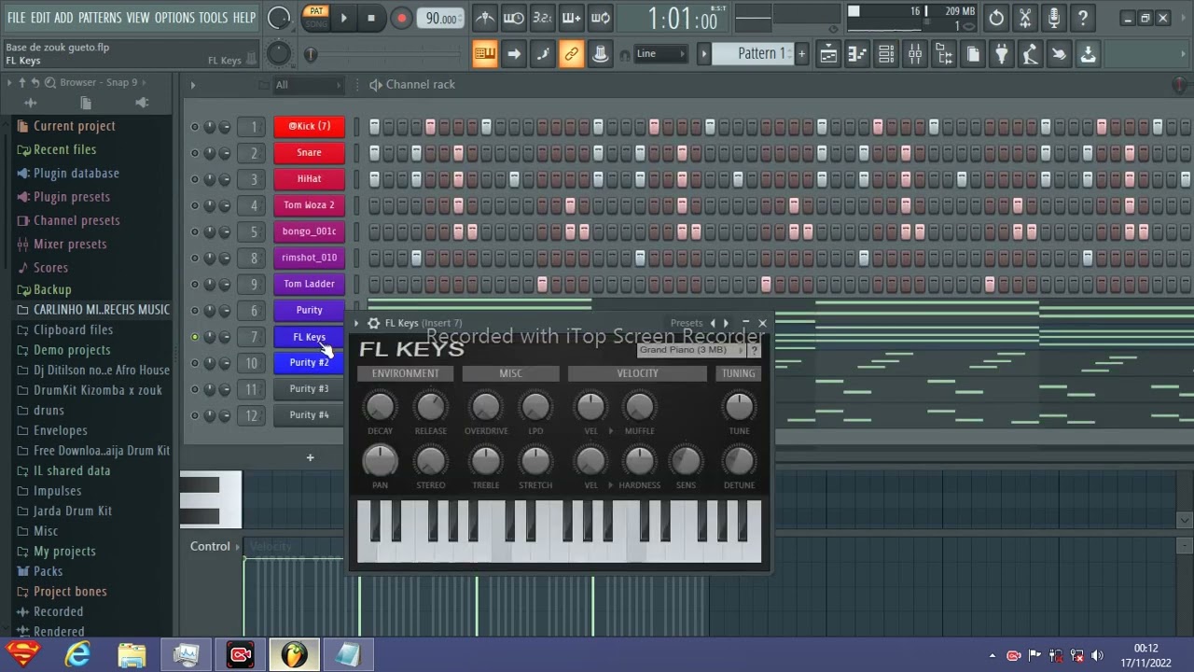Open the FILE menu
Image resolution: width=1194 pixels, height=672 pixels.
pos(17,18)
